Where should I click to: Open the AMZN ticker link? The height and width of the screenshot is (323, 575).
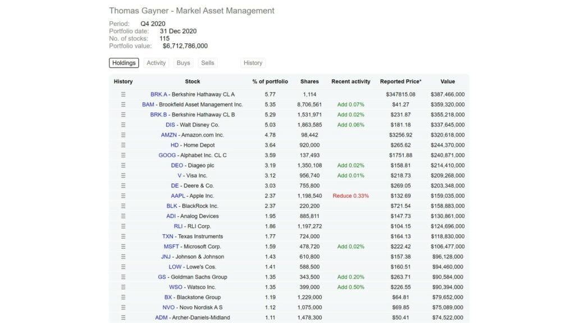(168, 135)
